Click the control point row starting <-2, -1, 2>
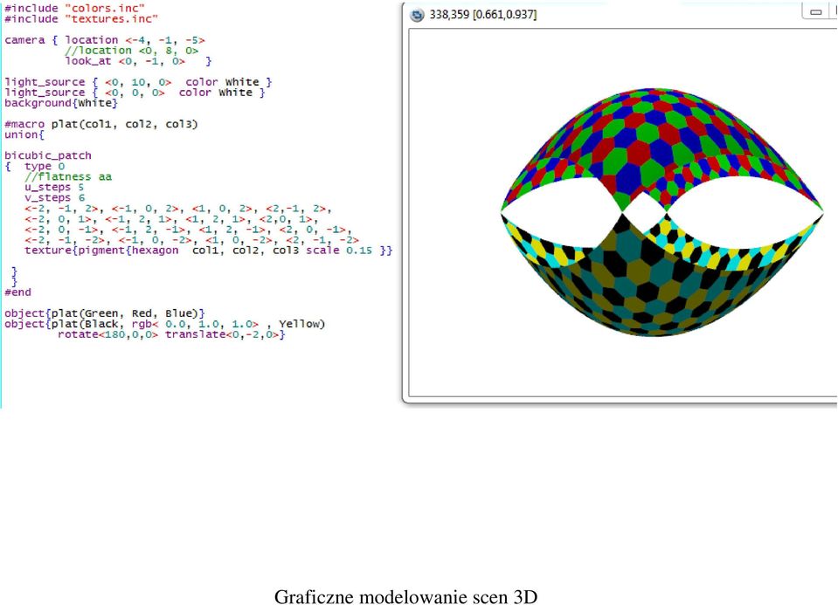 coord(178,209)
